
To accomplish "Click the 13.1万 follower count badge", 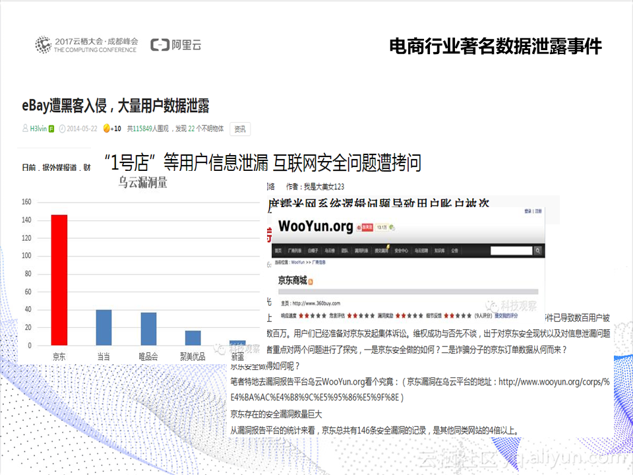I will pyautogui.click(x=382, y=228).
